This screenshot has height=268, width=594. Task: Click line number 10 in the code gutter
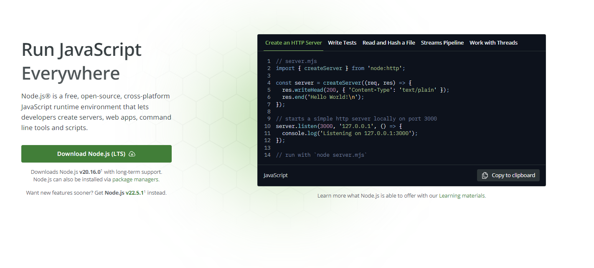[267, 126]
